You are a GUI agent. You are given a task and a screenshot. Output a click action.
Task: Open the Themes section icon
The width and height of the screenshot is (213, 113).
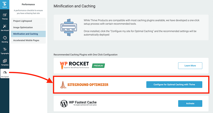5,16
